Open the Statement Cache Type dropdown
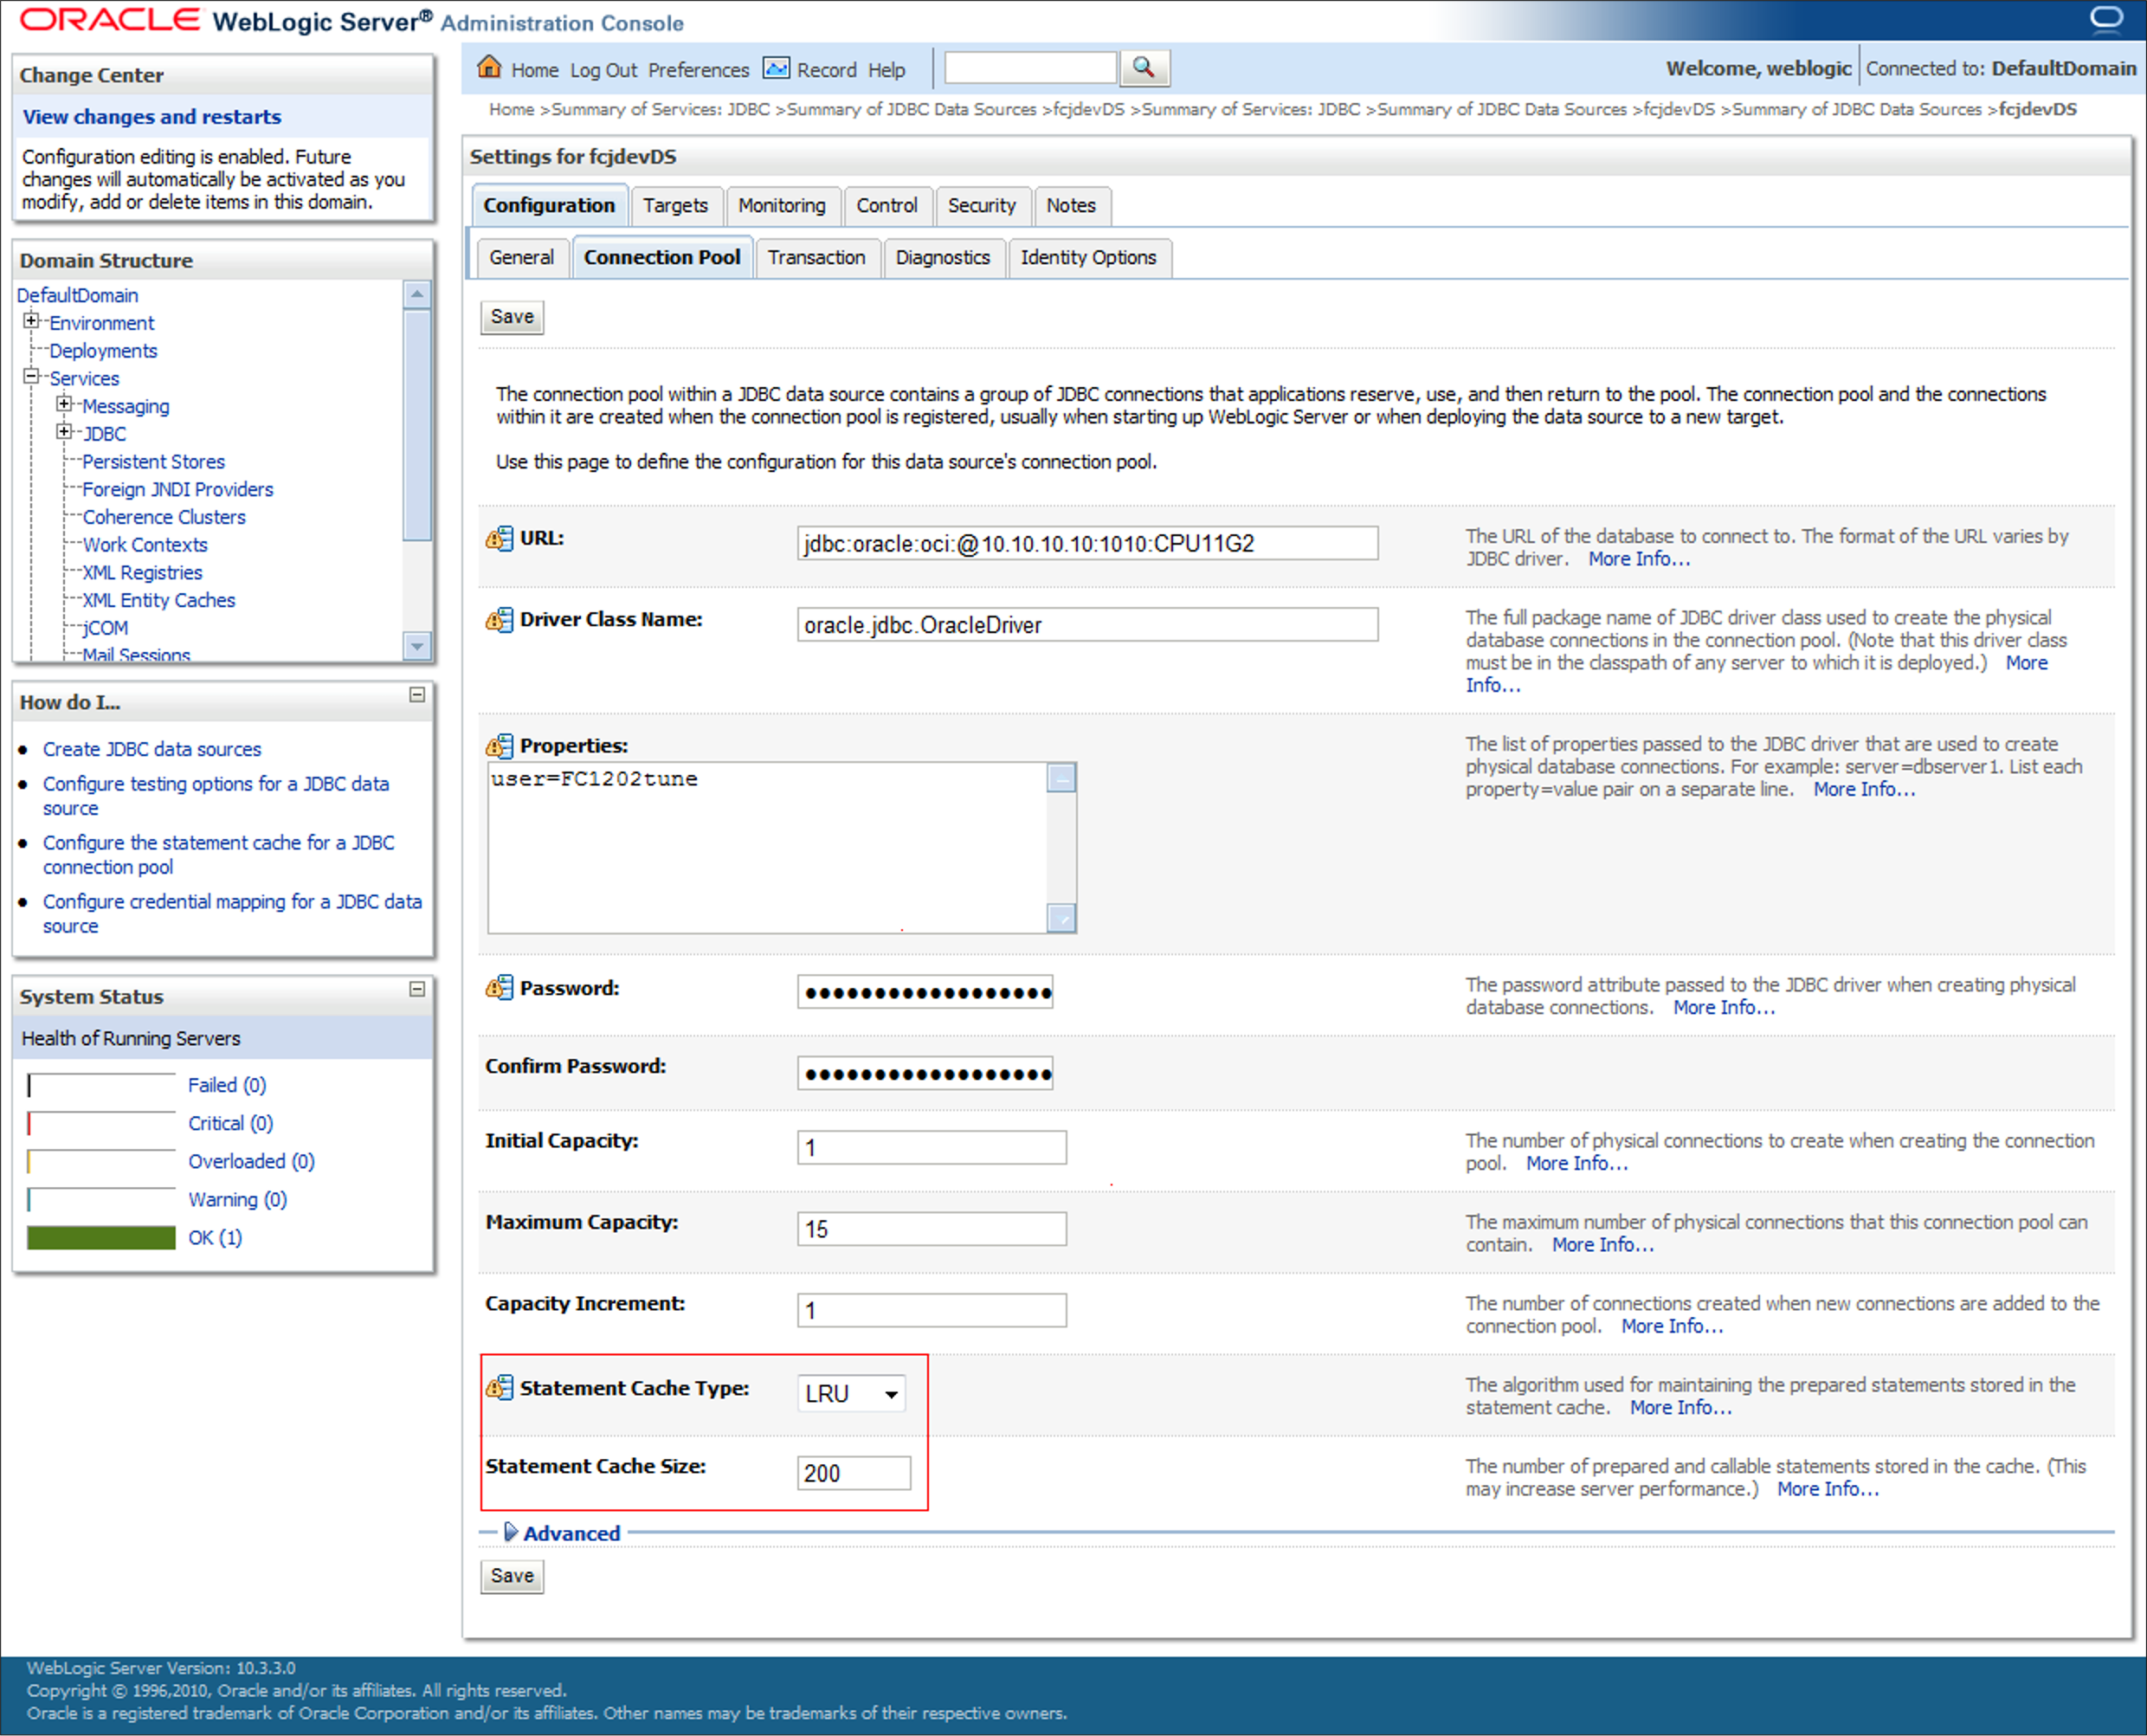2147x1736 pixels. [x=852, y=1394]
